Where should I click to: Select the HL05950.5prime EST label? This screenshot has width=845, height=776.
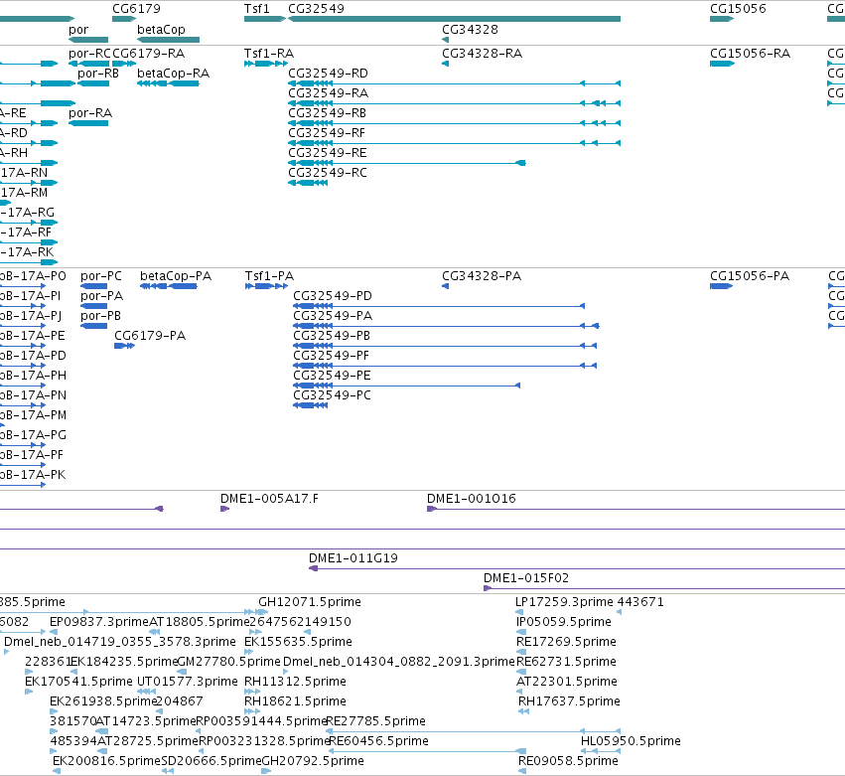pos(631,742)
